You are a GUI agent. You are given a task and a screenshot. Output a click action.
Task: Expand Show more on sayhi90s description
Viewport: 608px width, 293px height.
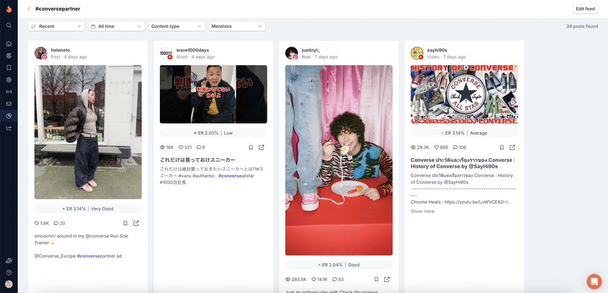coord(423,211)
